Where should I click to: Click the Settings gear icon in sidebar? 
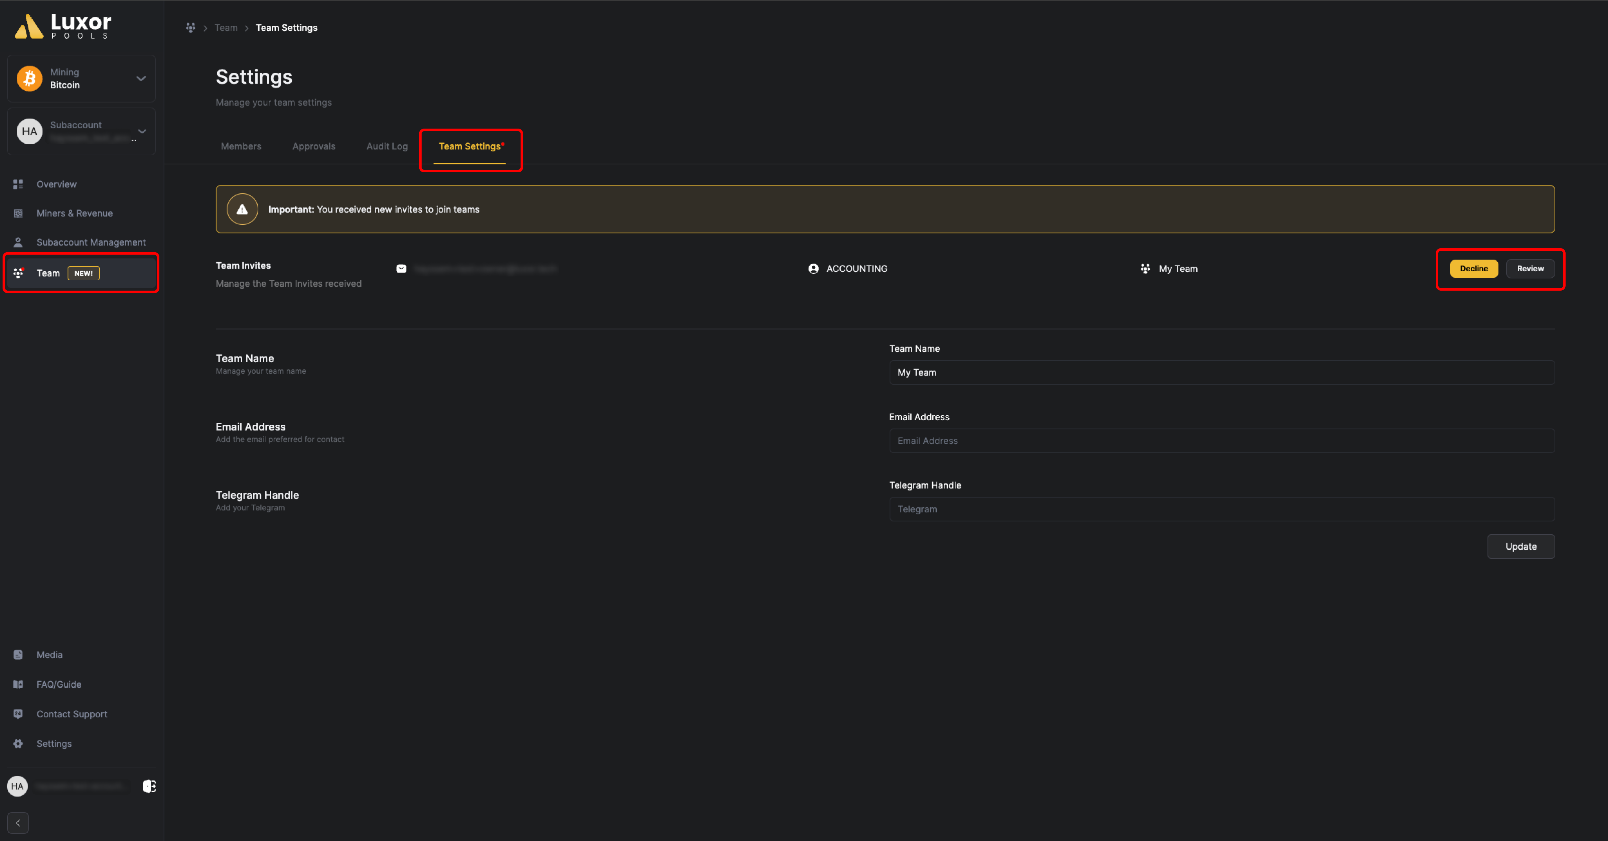(19, 743)
